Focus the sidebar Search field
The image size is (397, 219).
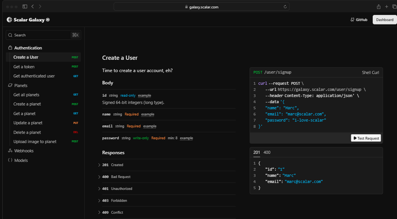pos(43,35)
